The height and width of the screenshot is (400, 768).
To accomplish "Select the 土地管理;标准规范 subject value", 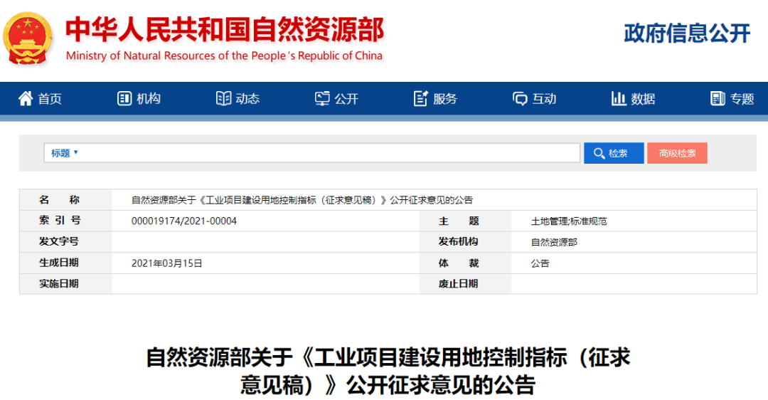I will tap(569, 221).
